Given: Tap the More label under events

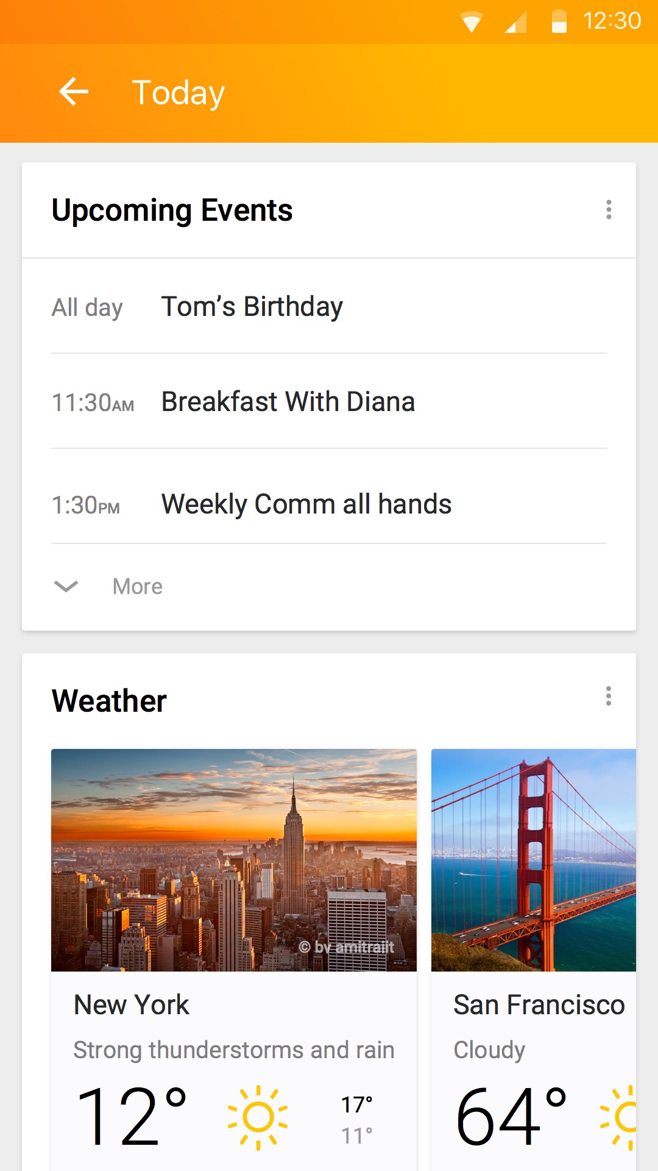Looking at the screenshot, I should 138,587.
